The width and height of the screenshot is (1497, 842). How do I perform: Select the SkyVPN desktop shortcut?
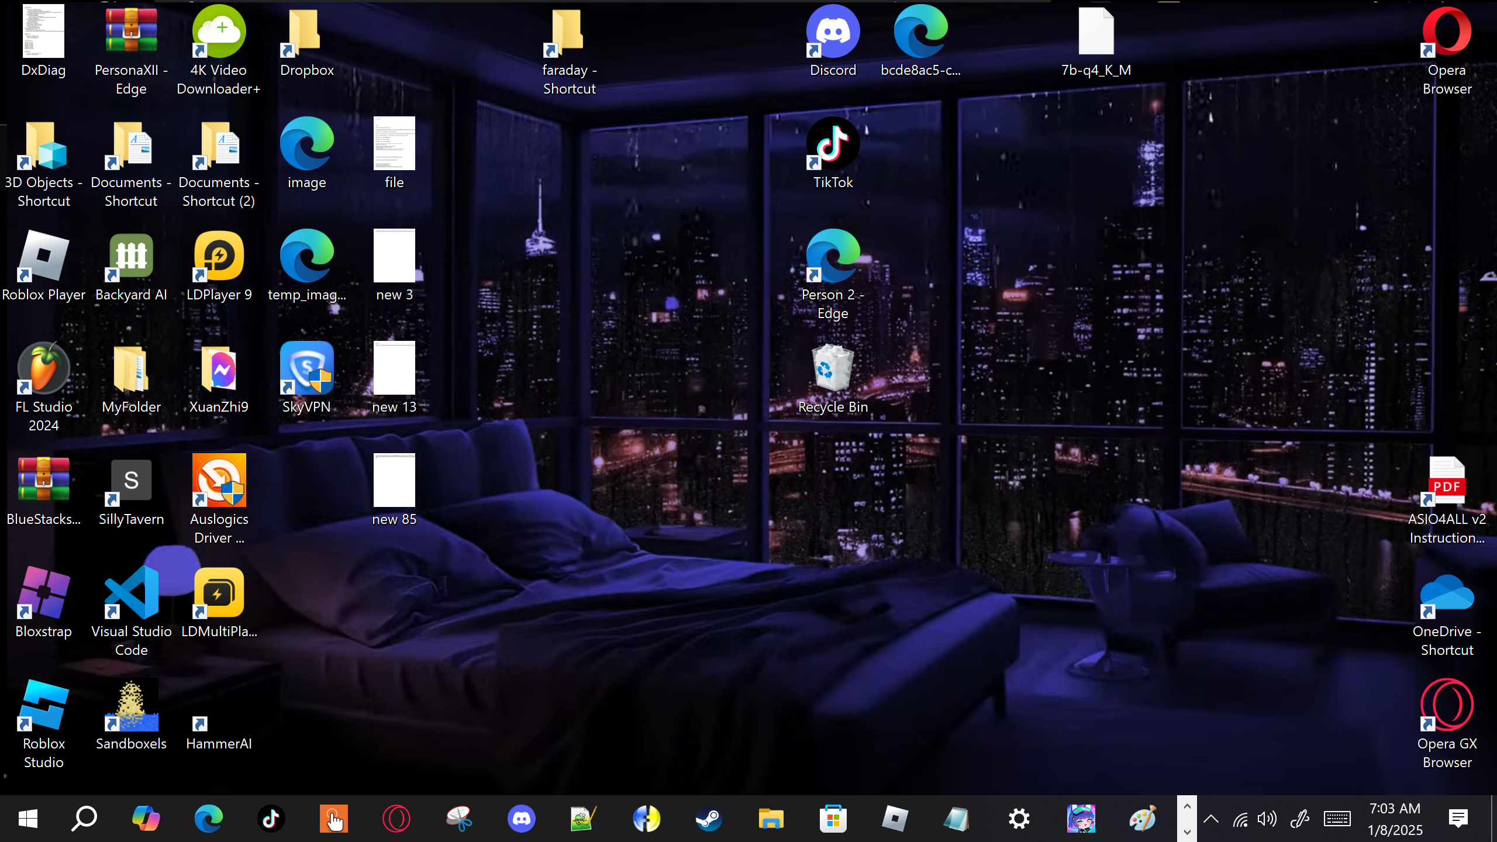pyautogui.click(x=306, y=369)
